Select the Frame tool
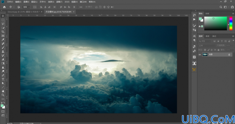Viewport: 235px width, 124px height. pos(3,36)
